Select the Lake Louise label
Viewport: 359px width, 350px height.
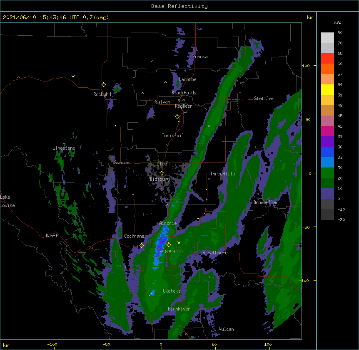[7, 201]
